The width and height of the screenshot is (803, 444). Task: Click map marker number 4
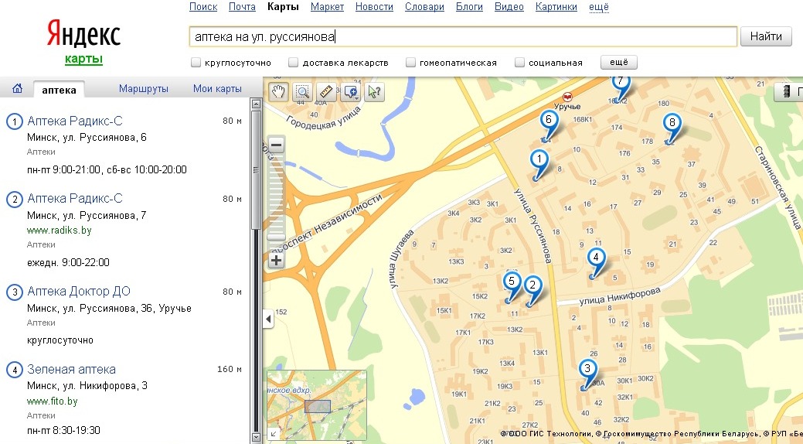click(596, 256)
